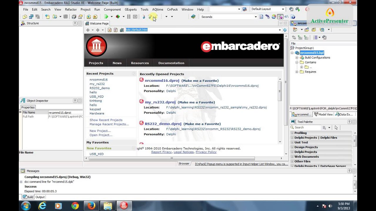Viewport: 376px width, 211px height.
Task: Open Firefox from the taskbar
Action: (x=92, y=206)
